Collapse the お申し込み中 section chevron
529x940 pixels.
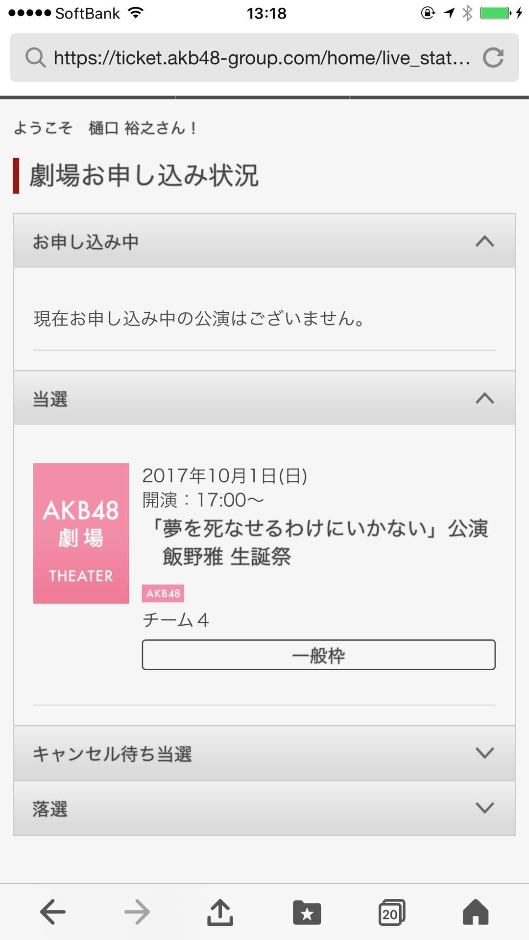pyautogui.click(x=484, y=241)
